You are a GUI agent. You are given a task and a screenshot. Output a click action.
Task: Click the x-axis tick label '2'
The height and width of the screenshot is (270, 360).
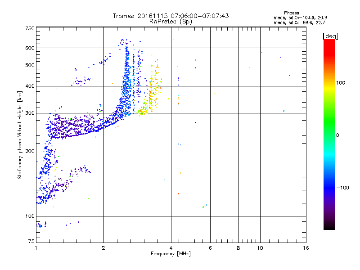103,248
